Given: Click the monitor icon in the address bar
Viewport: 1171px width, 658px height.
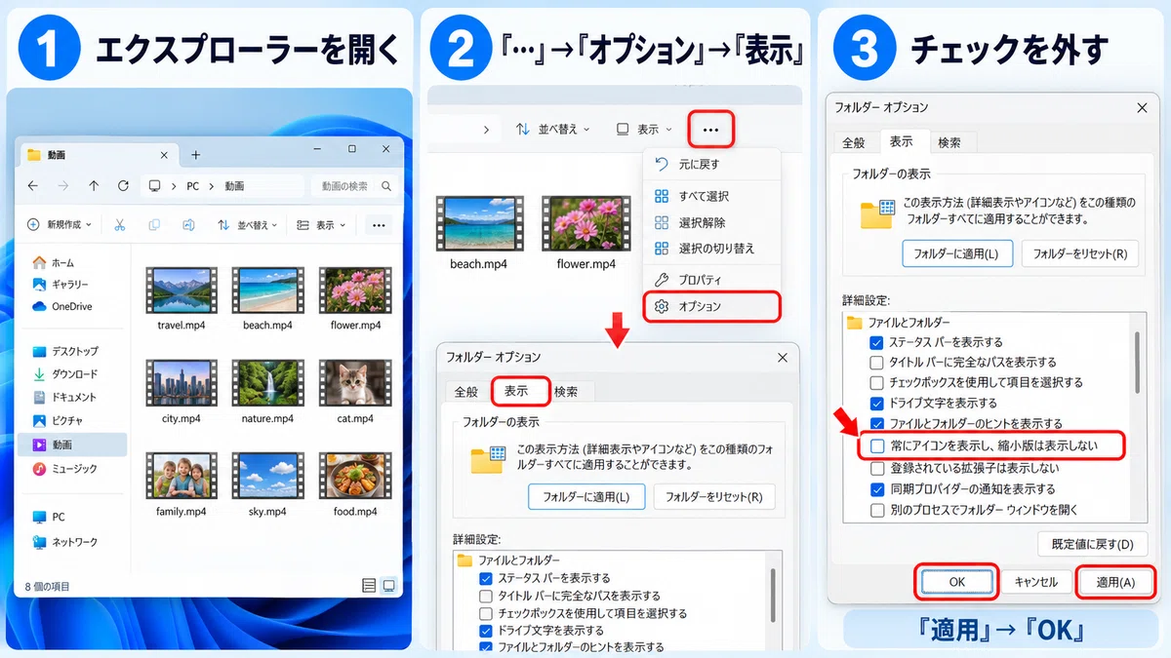Looking at the screenshot, I should [x=154, y=186].
